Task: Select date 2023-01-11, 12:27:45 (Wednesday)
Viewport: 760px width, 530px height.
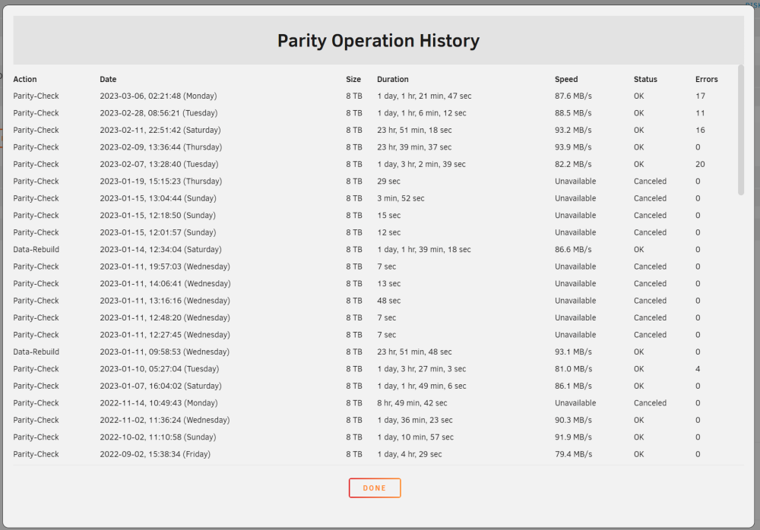Action: tap(165, 335)
